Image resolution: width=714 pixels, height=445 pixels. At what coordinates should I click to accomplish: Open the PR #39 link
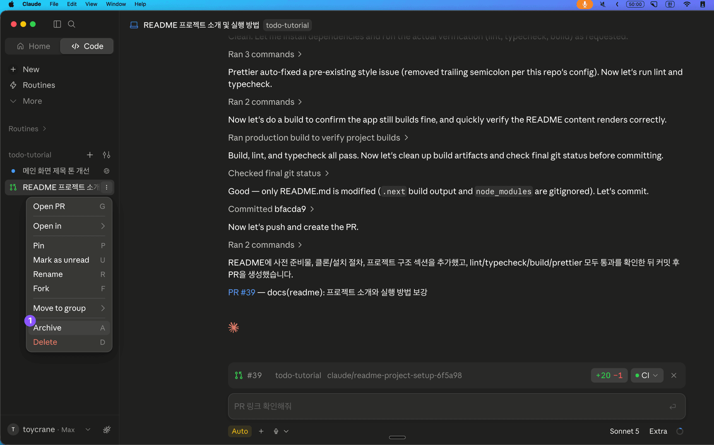point(242,292)
